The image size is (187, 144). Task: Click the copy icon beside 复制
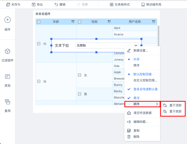click(x=129, y=130)
